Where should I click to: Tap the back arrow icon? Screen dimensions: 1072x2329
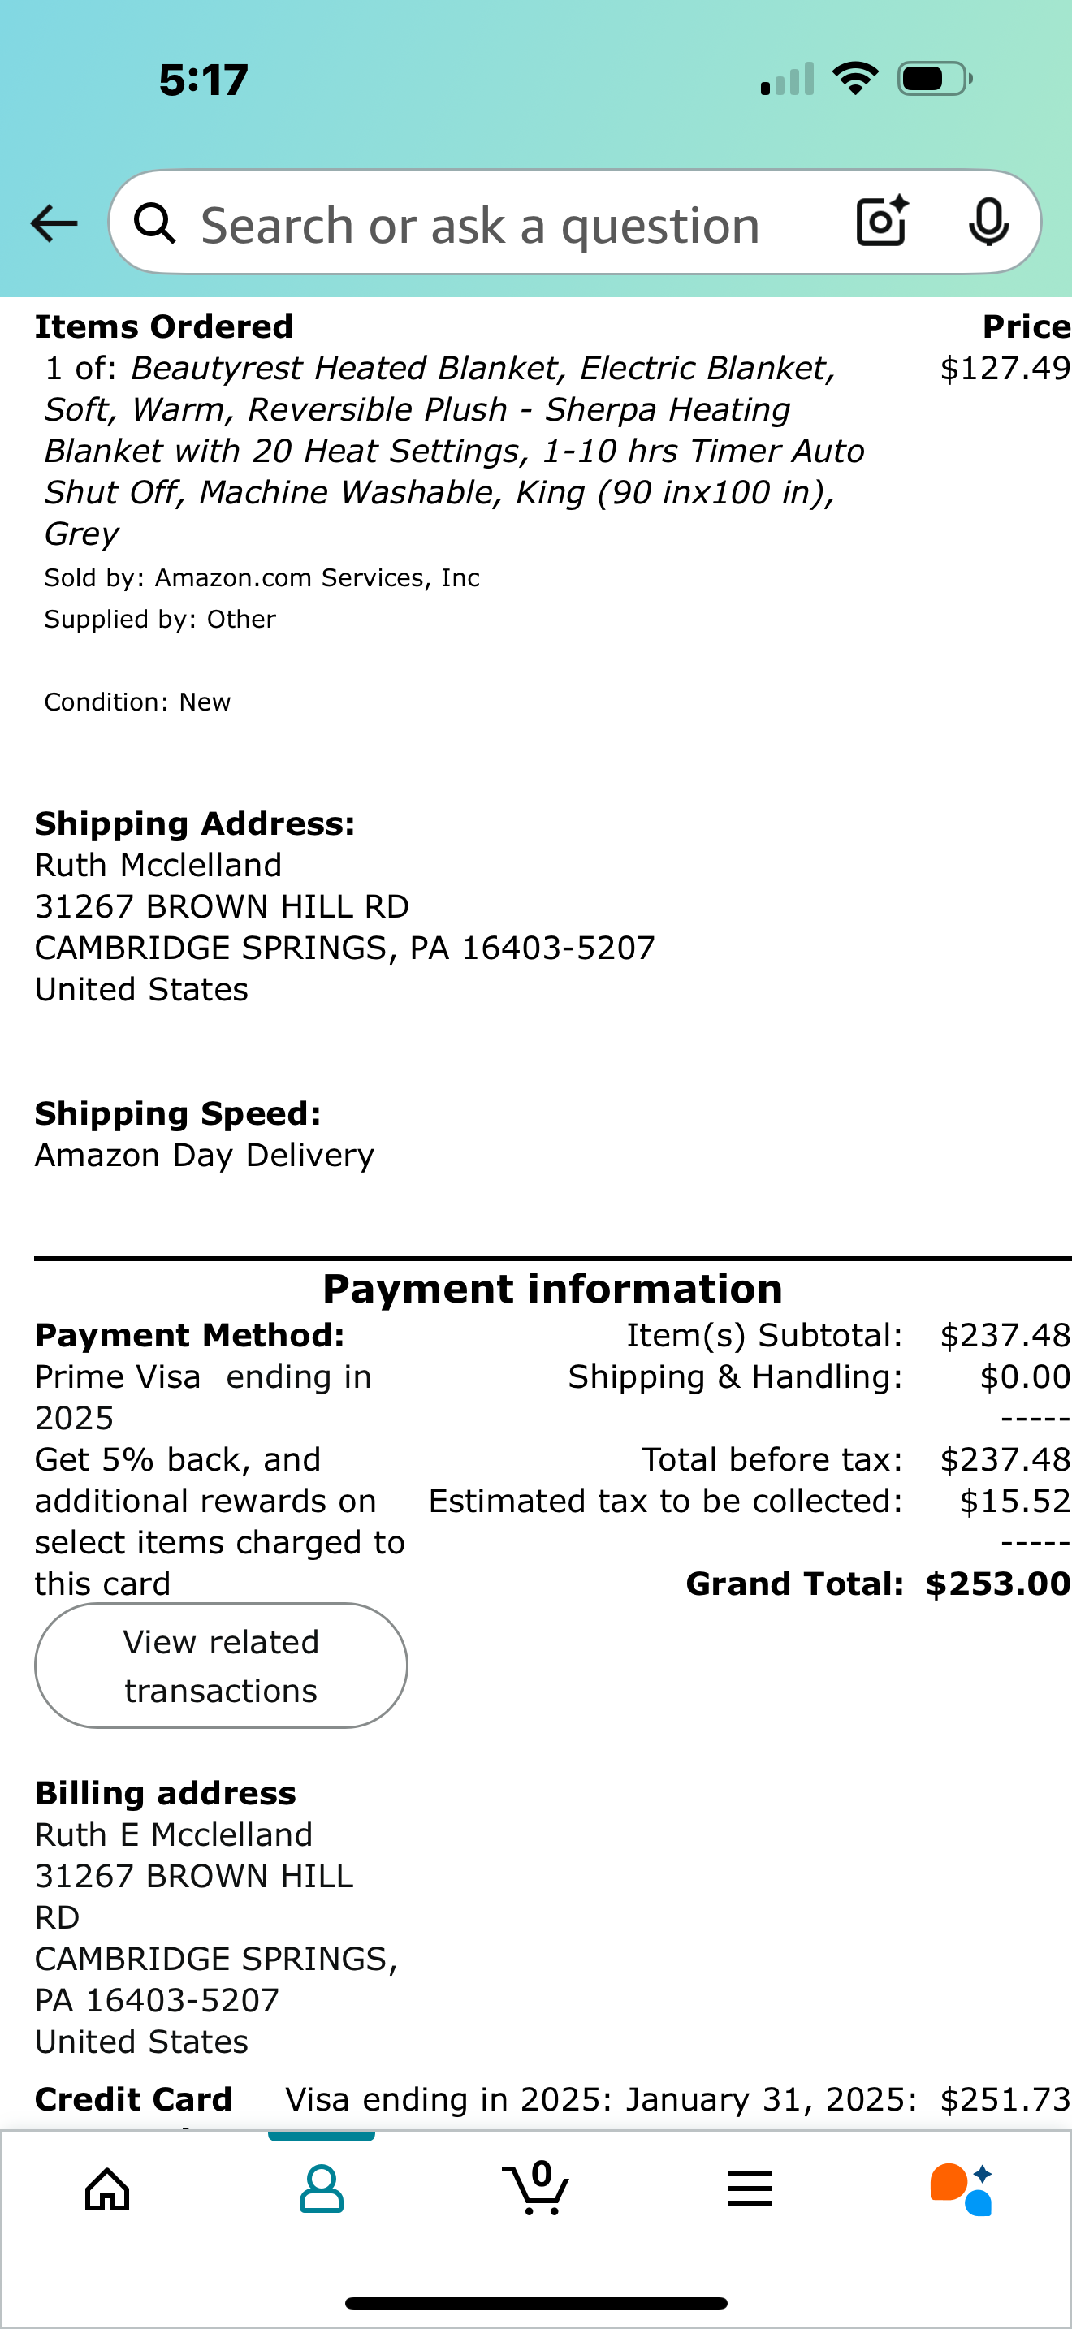click(54, 223)
